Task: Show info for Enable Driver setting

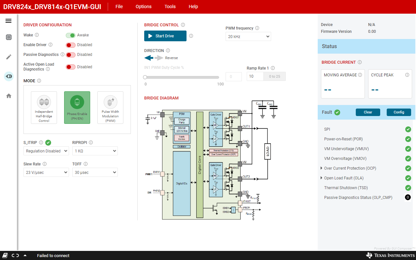Action: (50, 45)
